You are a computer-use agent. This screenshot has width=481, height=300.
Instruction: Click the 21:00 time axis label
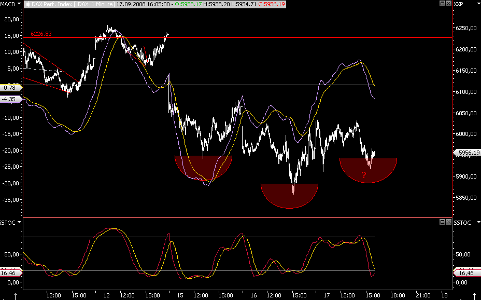pyautogui.click(x=423, y=295)
